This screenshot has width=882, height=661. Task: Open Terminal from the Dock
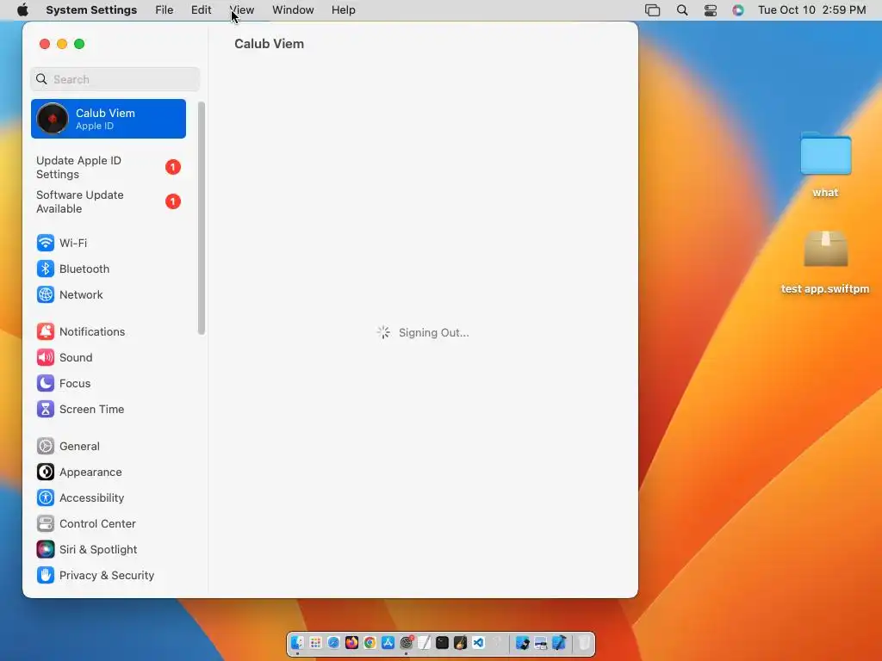tap(442, 642)
